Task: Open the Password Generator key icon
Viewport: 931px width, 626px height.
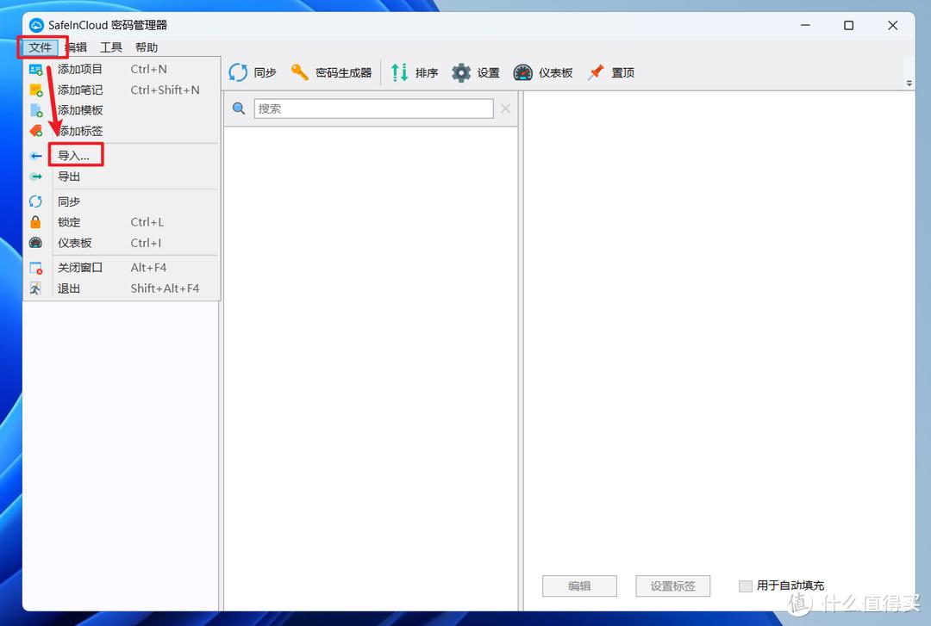Action: tap(300, 73)
